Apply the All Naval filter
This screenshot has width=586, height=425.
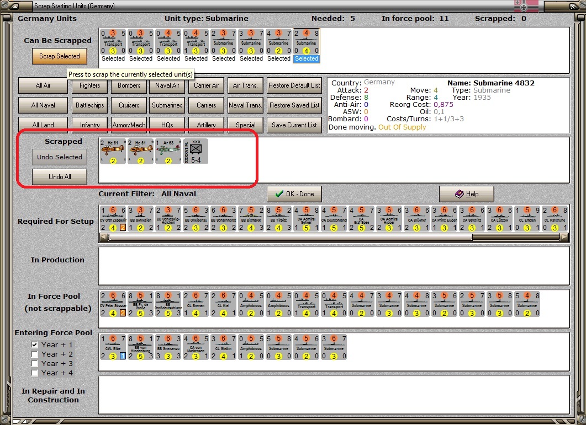click(x=43, y=105)
